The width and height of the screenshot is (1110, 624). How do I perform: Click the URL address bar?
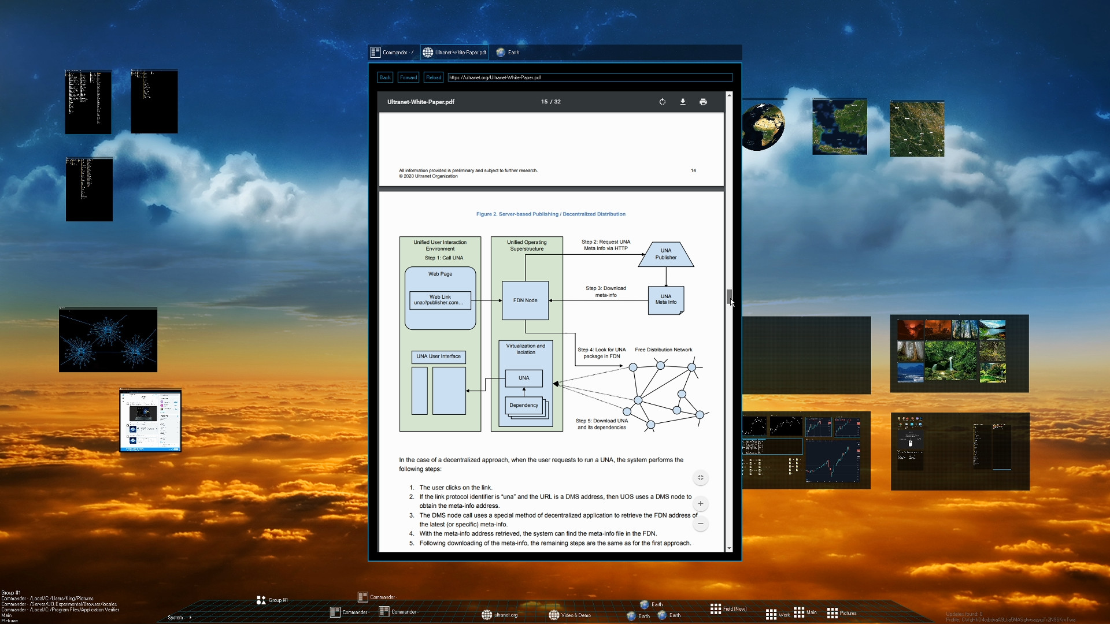tap(590, 77)
